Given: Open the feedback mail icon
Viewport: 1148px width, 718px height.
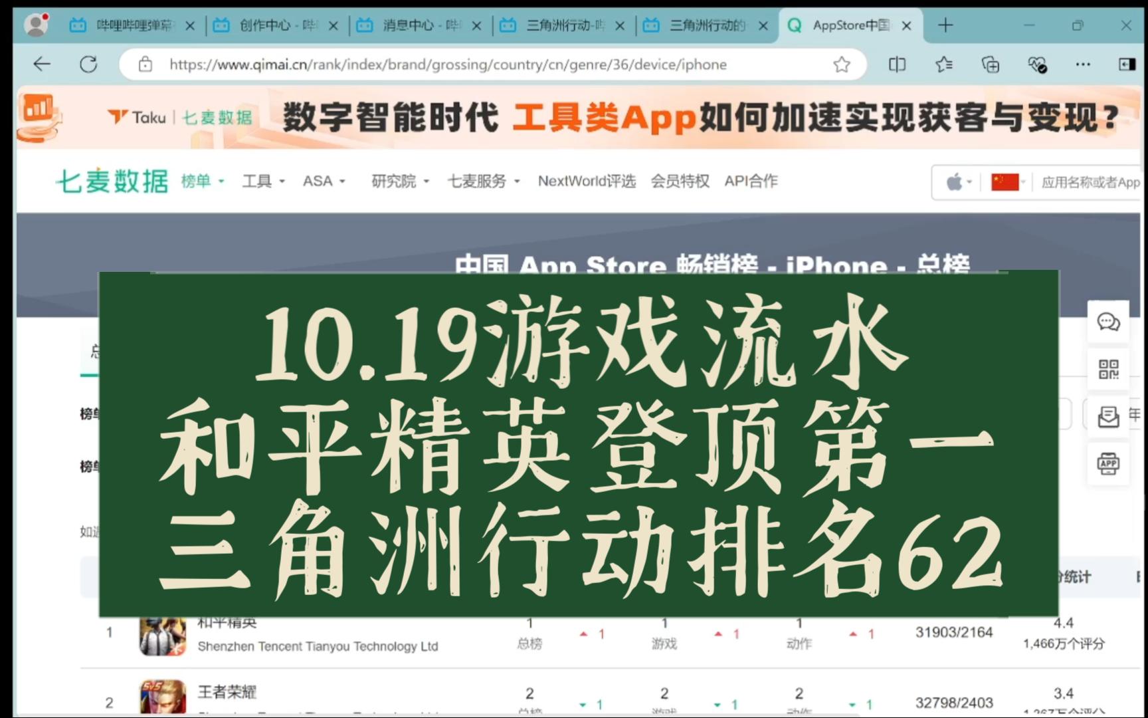Looking at the screenshot, I should click(1108, 417).
